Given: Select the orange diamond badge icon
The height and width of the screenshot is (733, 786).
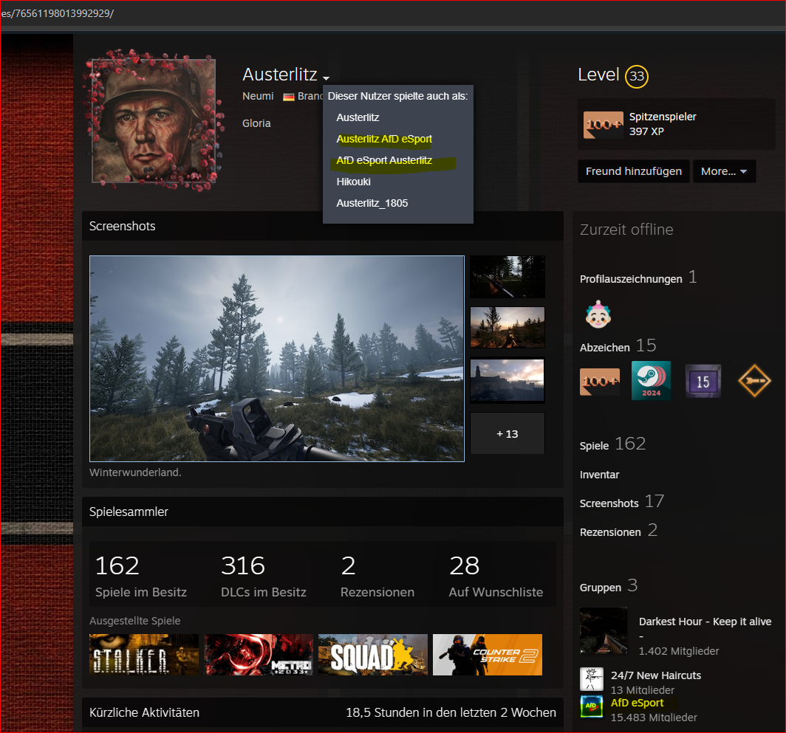Looking at the screenshot, I should [754, 381].
